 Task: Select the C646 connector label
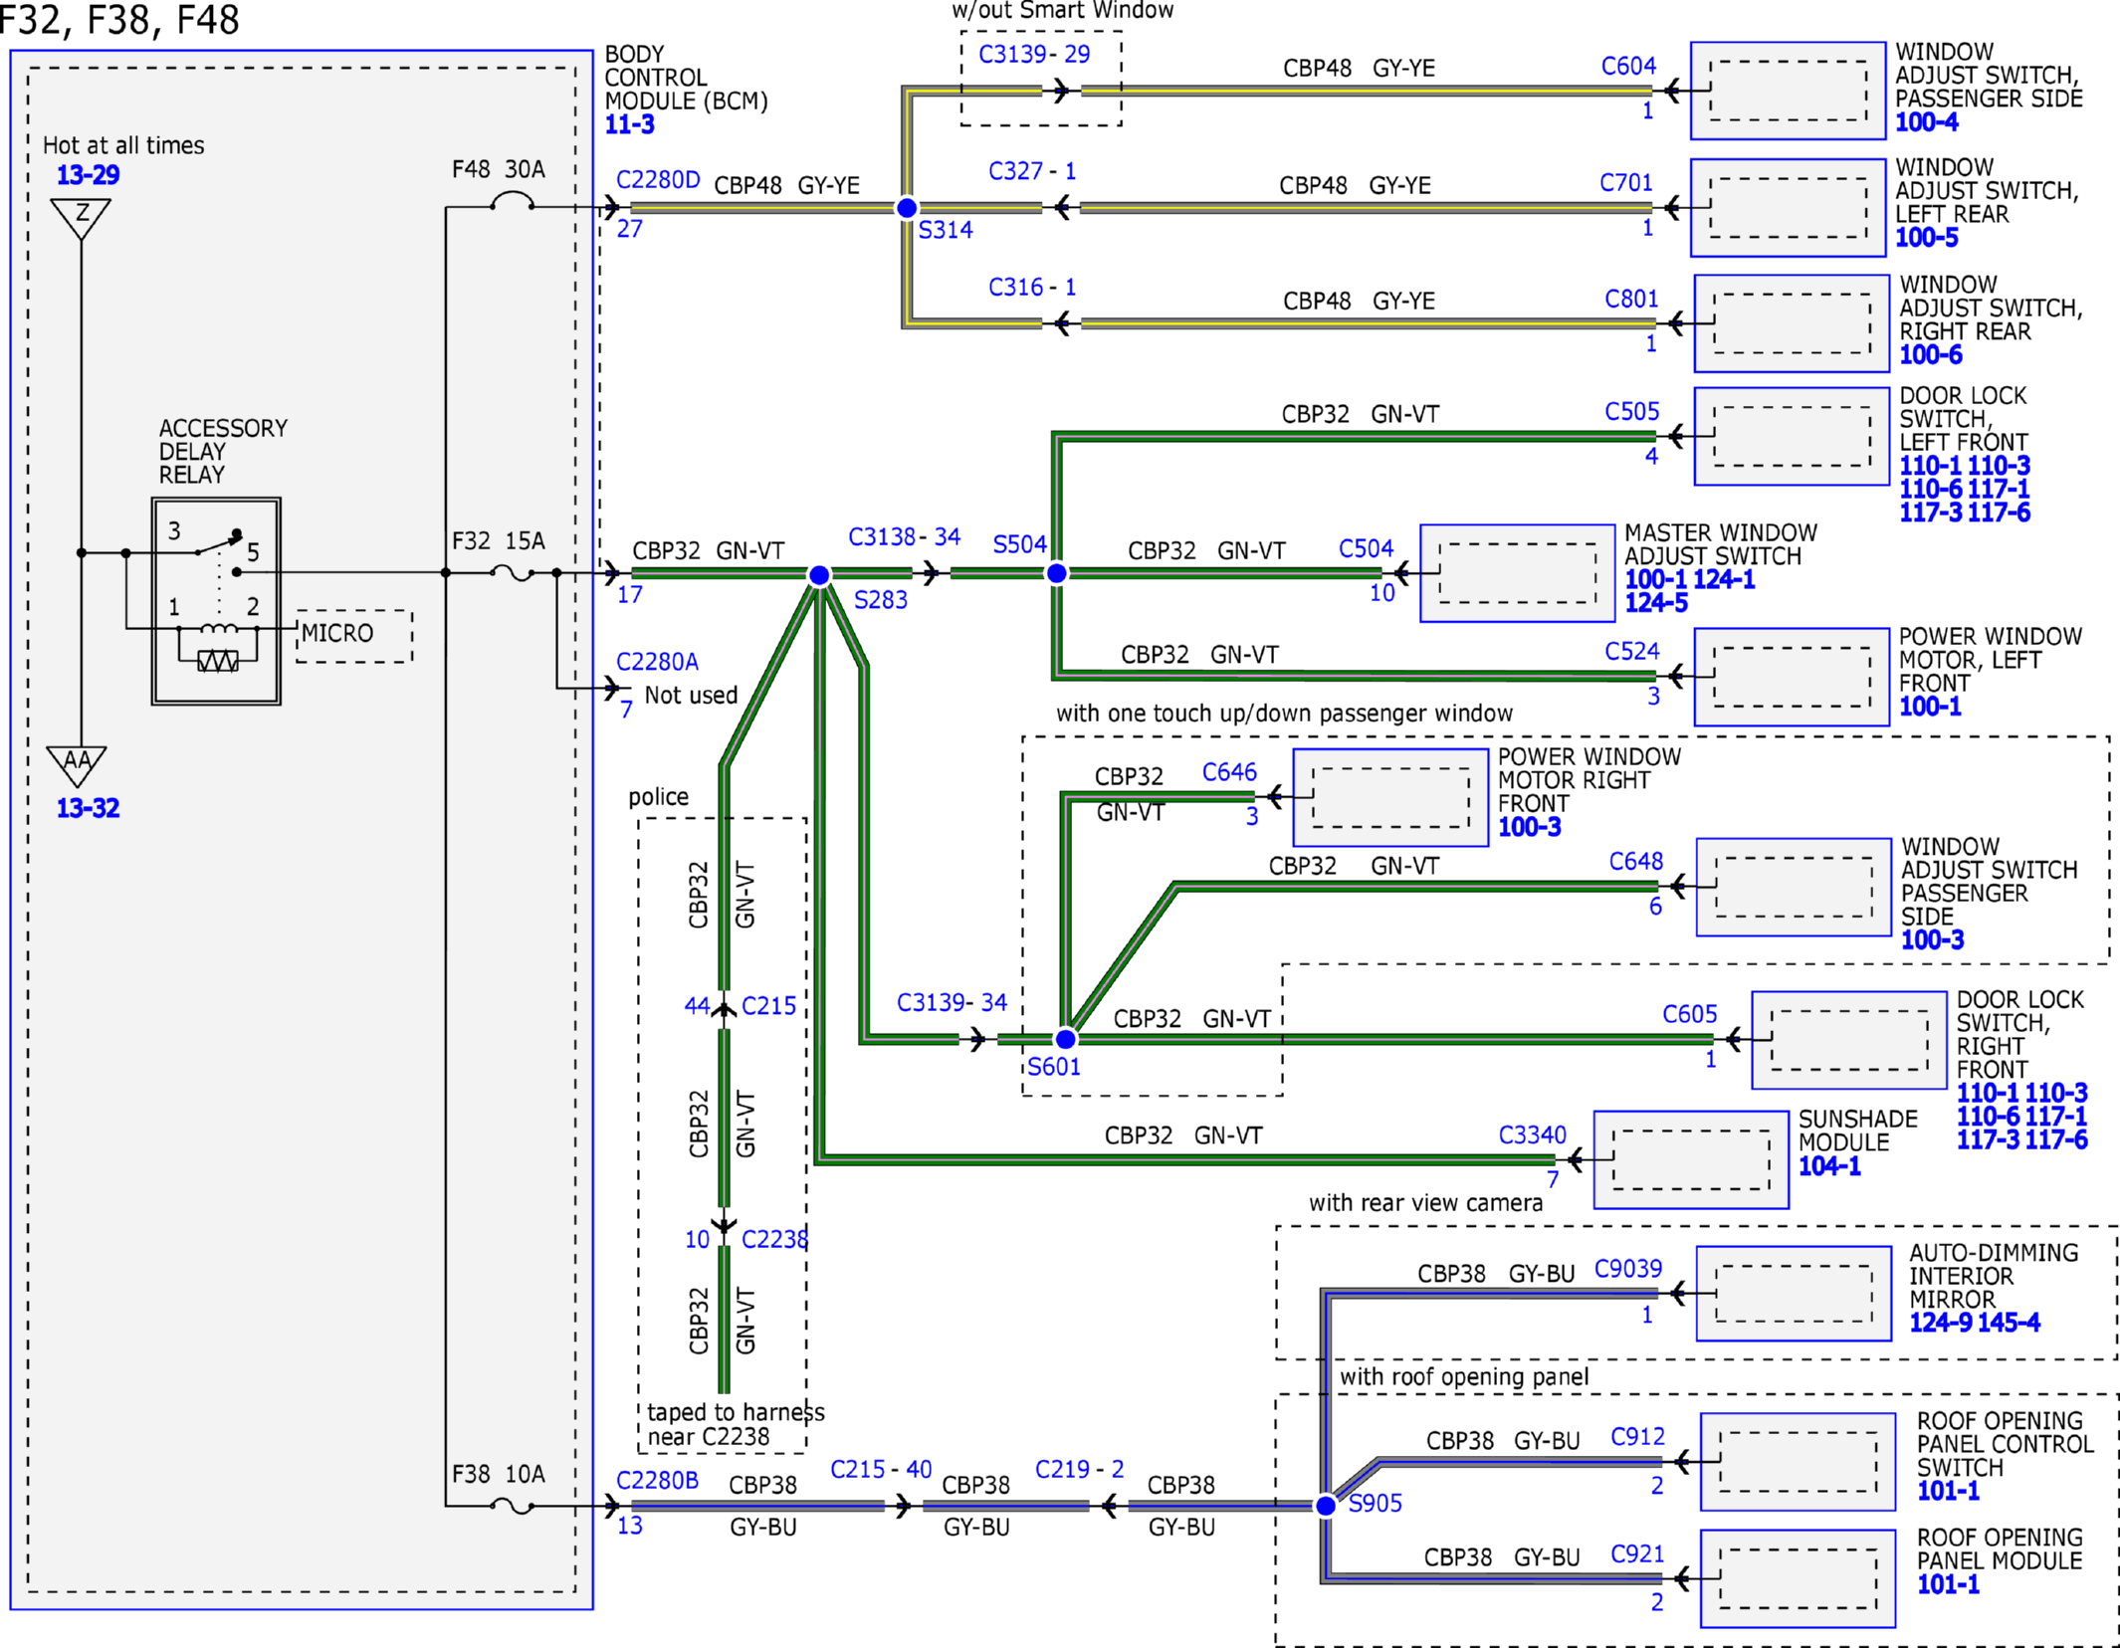click(1229, 772)
